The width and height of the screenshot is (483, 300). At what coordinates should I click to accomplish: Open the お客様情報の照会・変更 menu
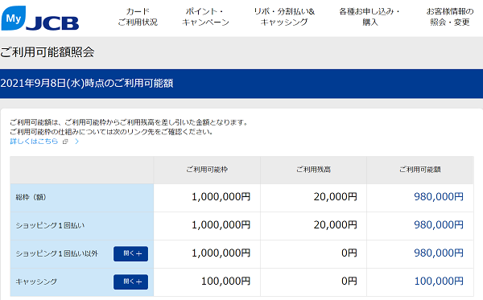[450, 17]
